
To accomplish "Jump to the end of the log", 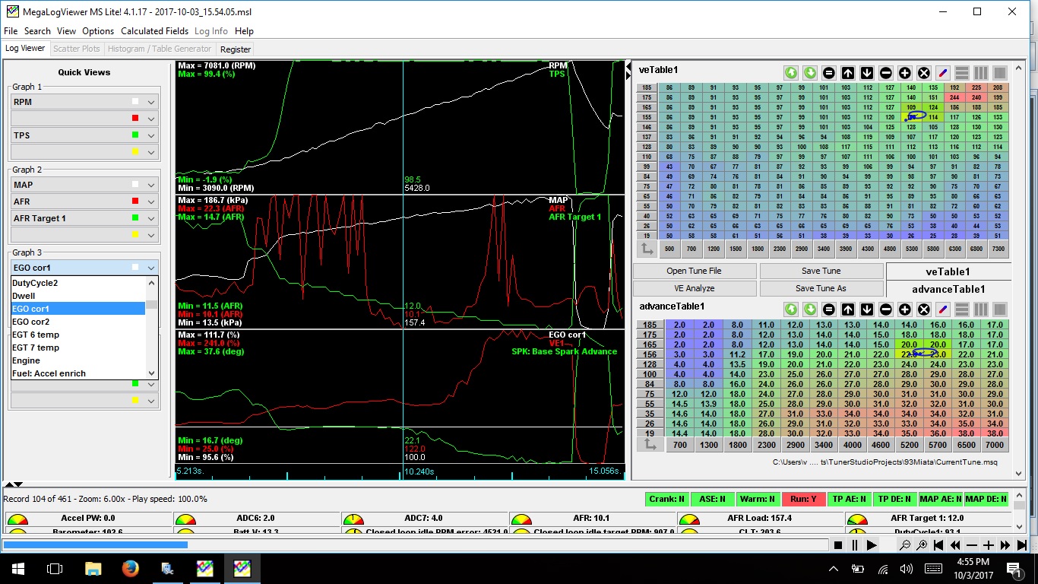I will (x=1022, y=545).
